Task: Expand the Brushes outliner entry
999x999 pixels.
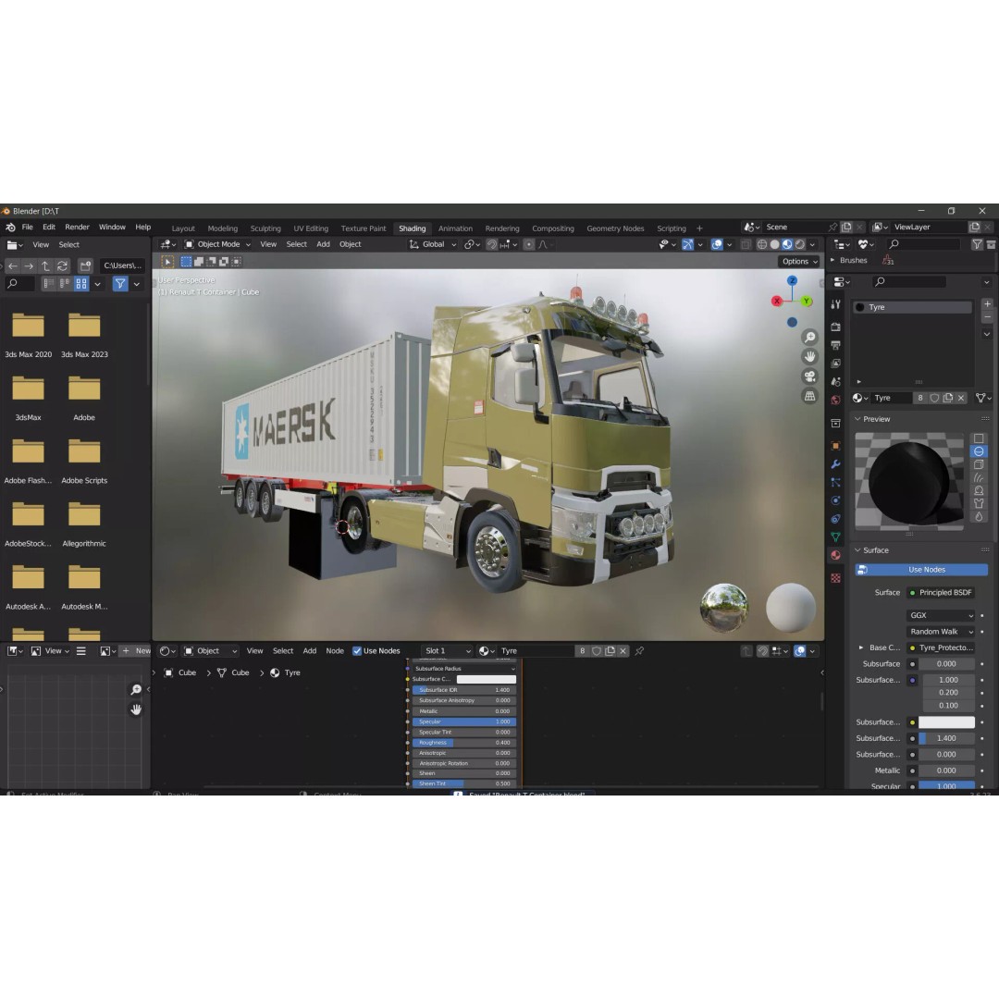Action: tap(832, 261)
